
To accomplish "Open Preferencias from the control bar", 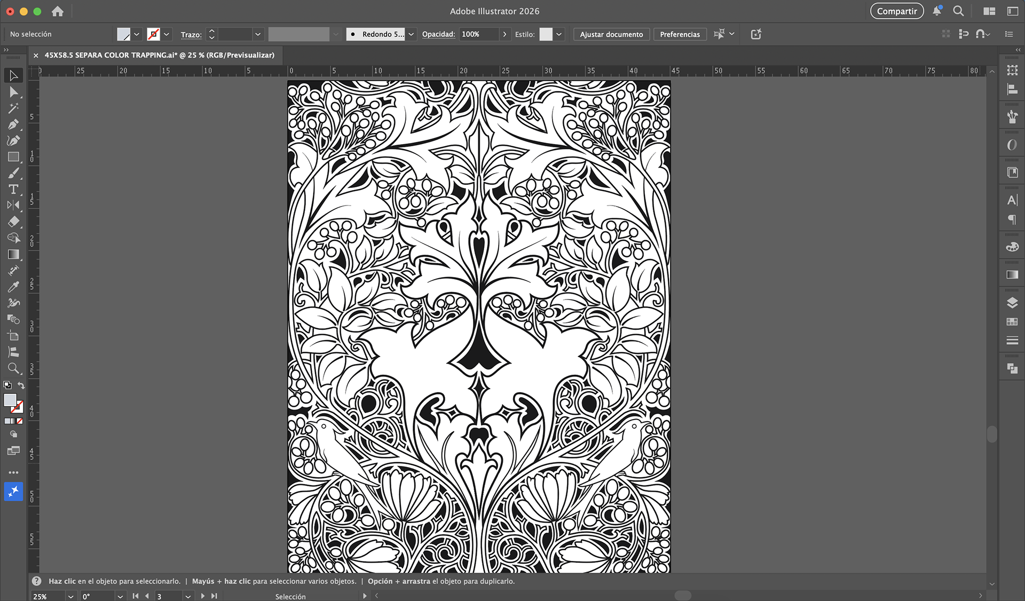I will pos(680,34).
